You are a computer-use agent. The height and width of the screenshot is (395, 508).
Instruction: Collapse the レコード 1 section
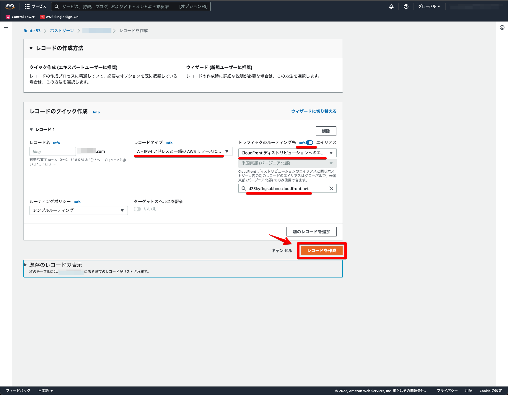click(x=31, y=130)
